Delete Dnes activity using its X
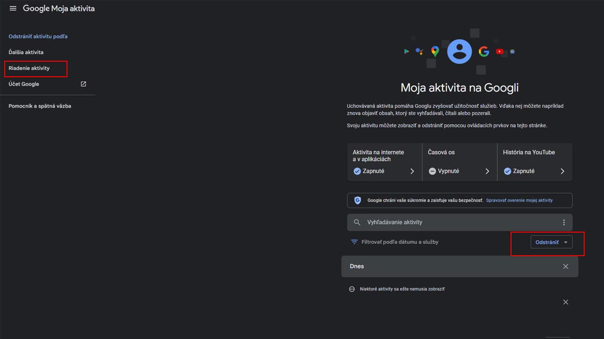Image resolution: width=604 pixels, height=339 pixels. click(x=566, y=266)
